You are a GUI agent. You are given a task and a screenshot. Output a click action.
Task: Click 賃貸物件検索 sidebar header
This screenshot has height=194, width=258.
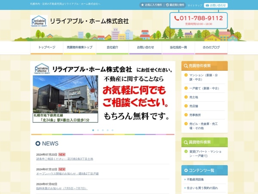pos(205,142)
